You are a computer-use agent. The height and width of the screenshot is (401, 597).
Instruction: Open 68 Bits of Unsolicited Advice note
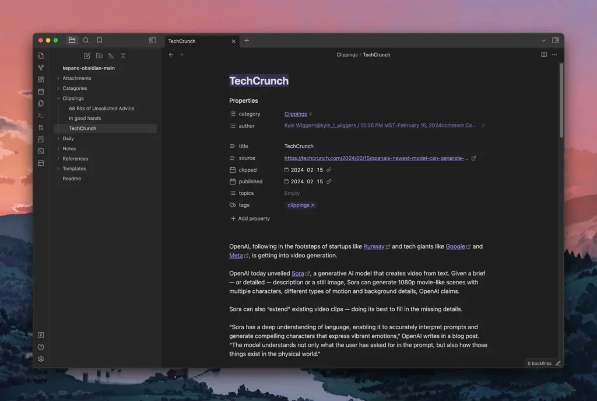[101, 108]
